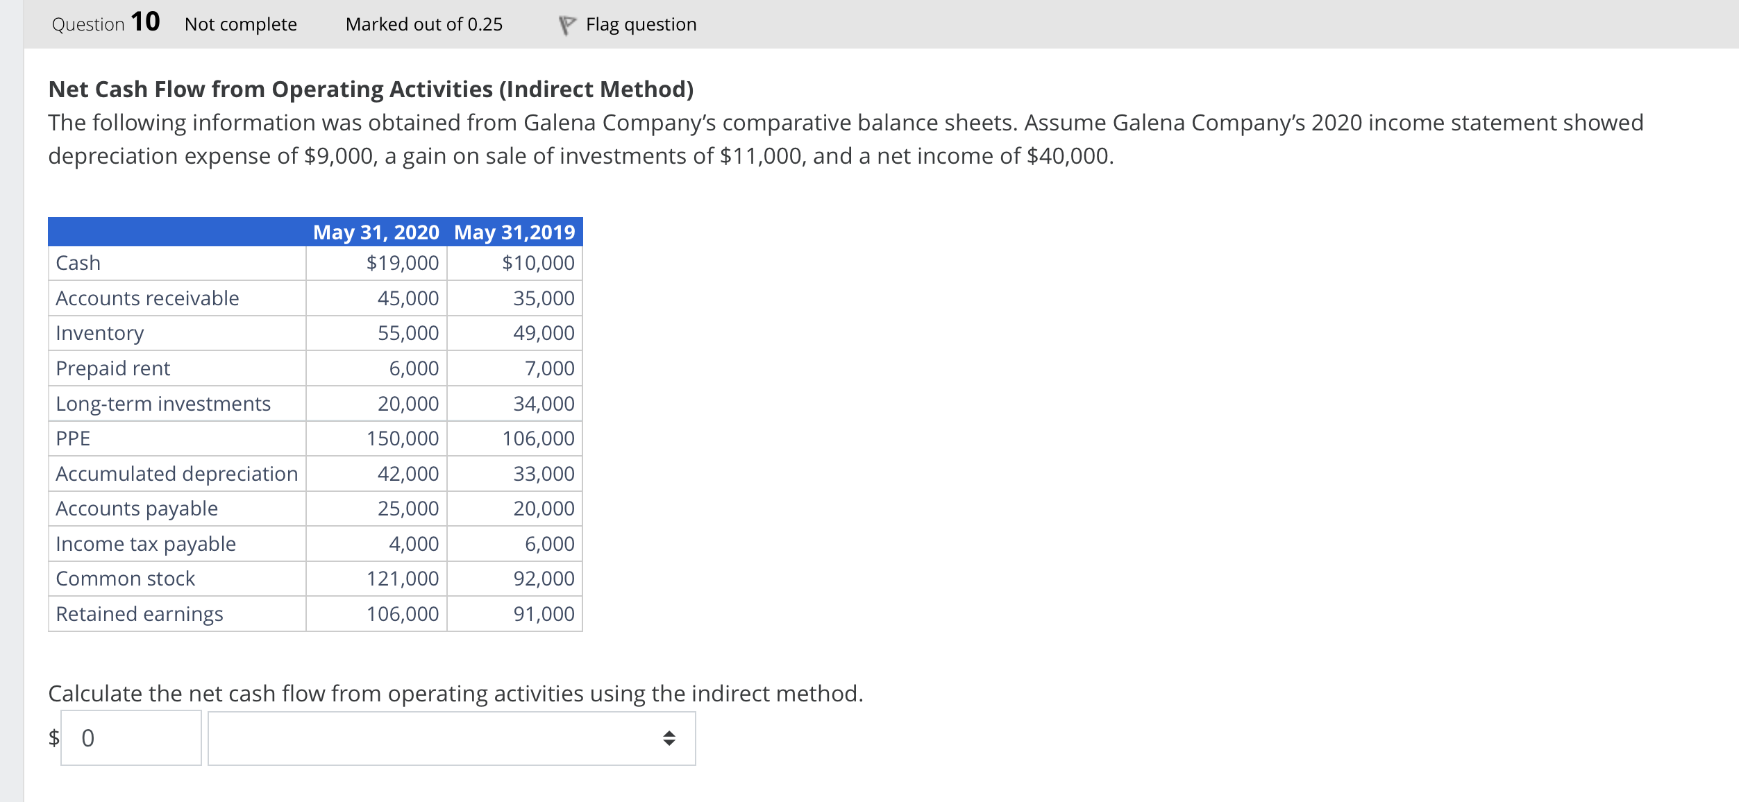The width and height of the screenshot is (1739, 802).
Task: Select the Accumulated depreciation cell
Action: point(177,473)
